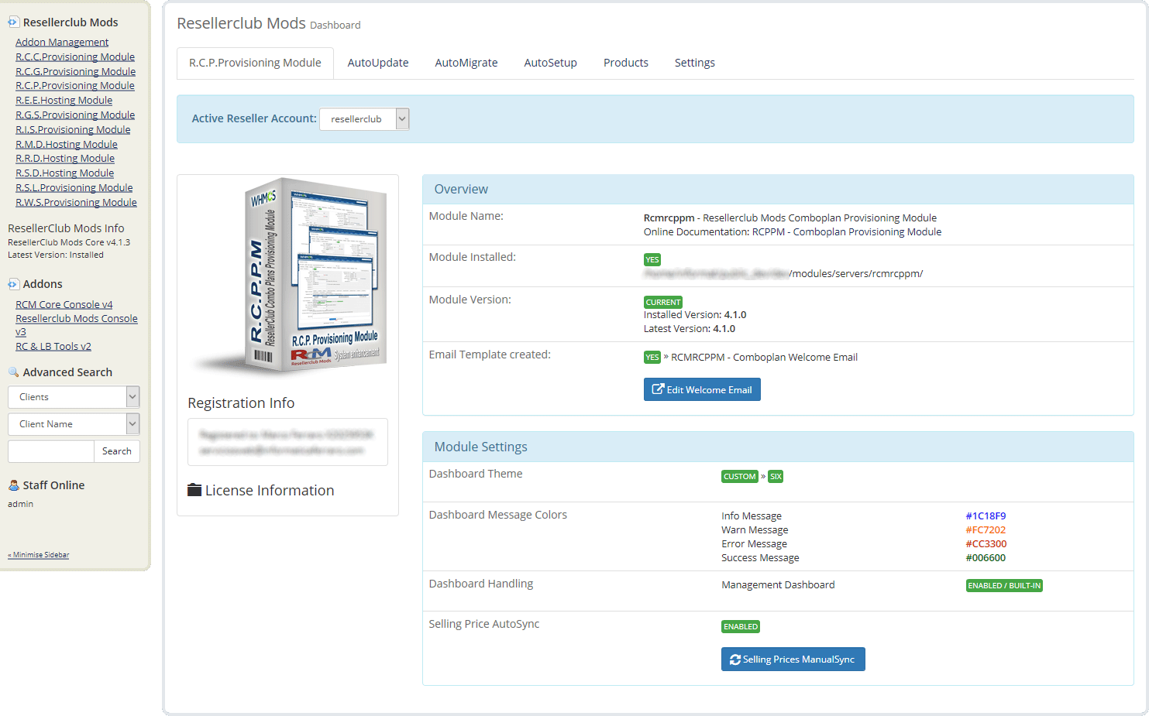Click the Warn Message color code #FC7202
The width and height of the screenshot is (1149, 716).
click(x=986, y=530)
